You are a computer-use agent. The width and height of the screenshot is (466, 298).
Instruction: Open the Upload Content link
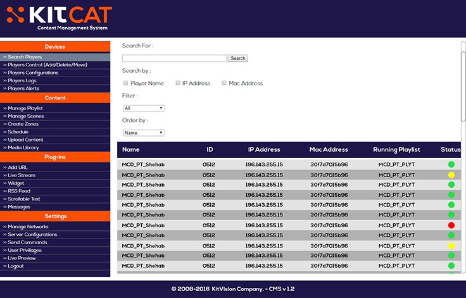(25, 140)
